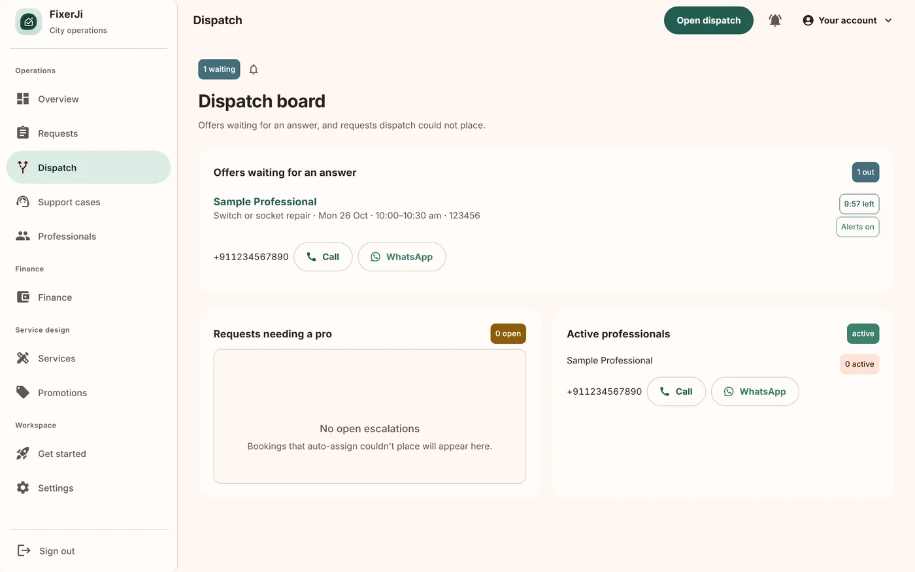
Task: Toggle the Alerts on switch
Action: click(x=857, y=227)
